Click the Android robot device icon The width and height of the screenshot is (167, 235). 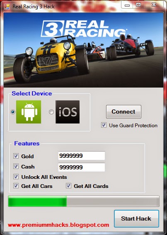pos(29,112)
